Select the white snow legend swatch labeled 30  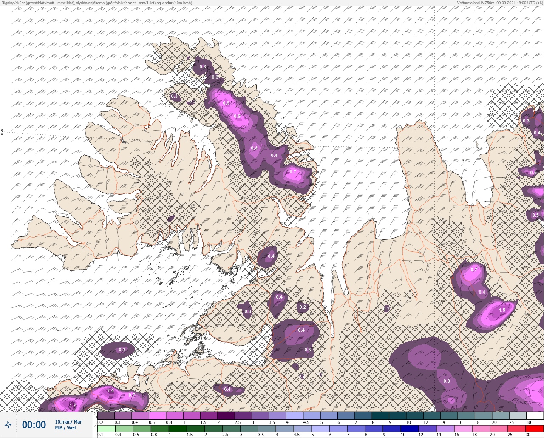535,415
